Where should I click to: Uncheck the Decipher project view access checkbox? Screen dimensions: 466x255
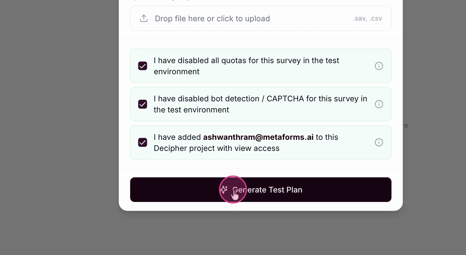[143, 142]
